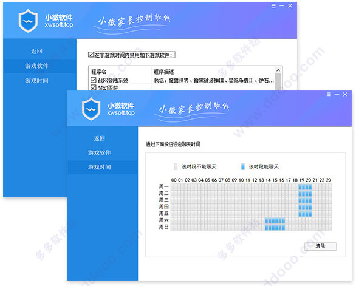Viewport: 356px width, 286px height.
Task: Close the back window
Action: point(290,6)
